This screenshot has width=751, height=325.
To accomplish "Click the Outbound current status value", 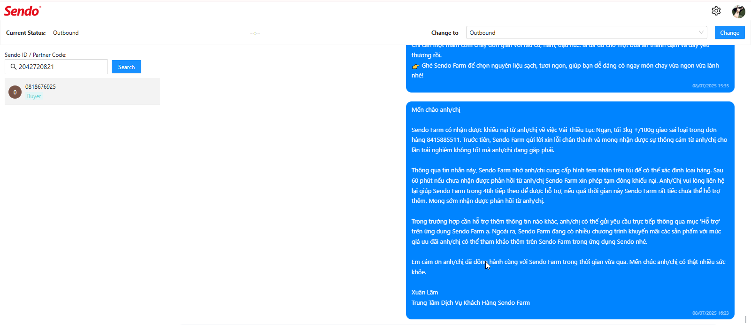I will tap(66, 33).
